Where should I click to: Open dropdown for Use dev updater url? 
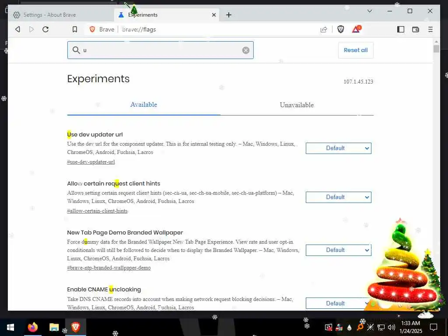tap(339, 148)
